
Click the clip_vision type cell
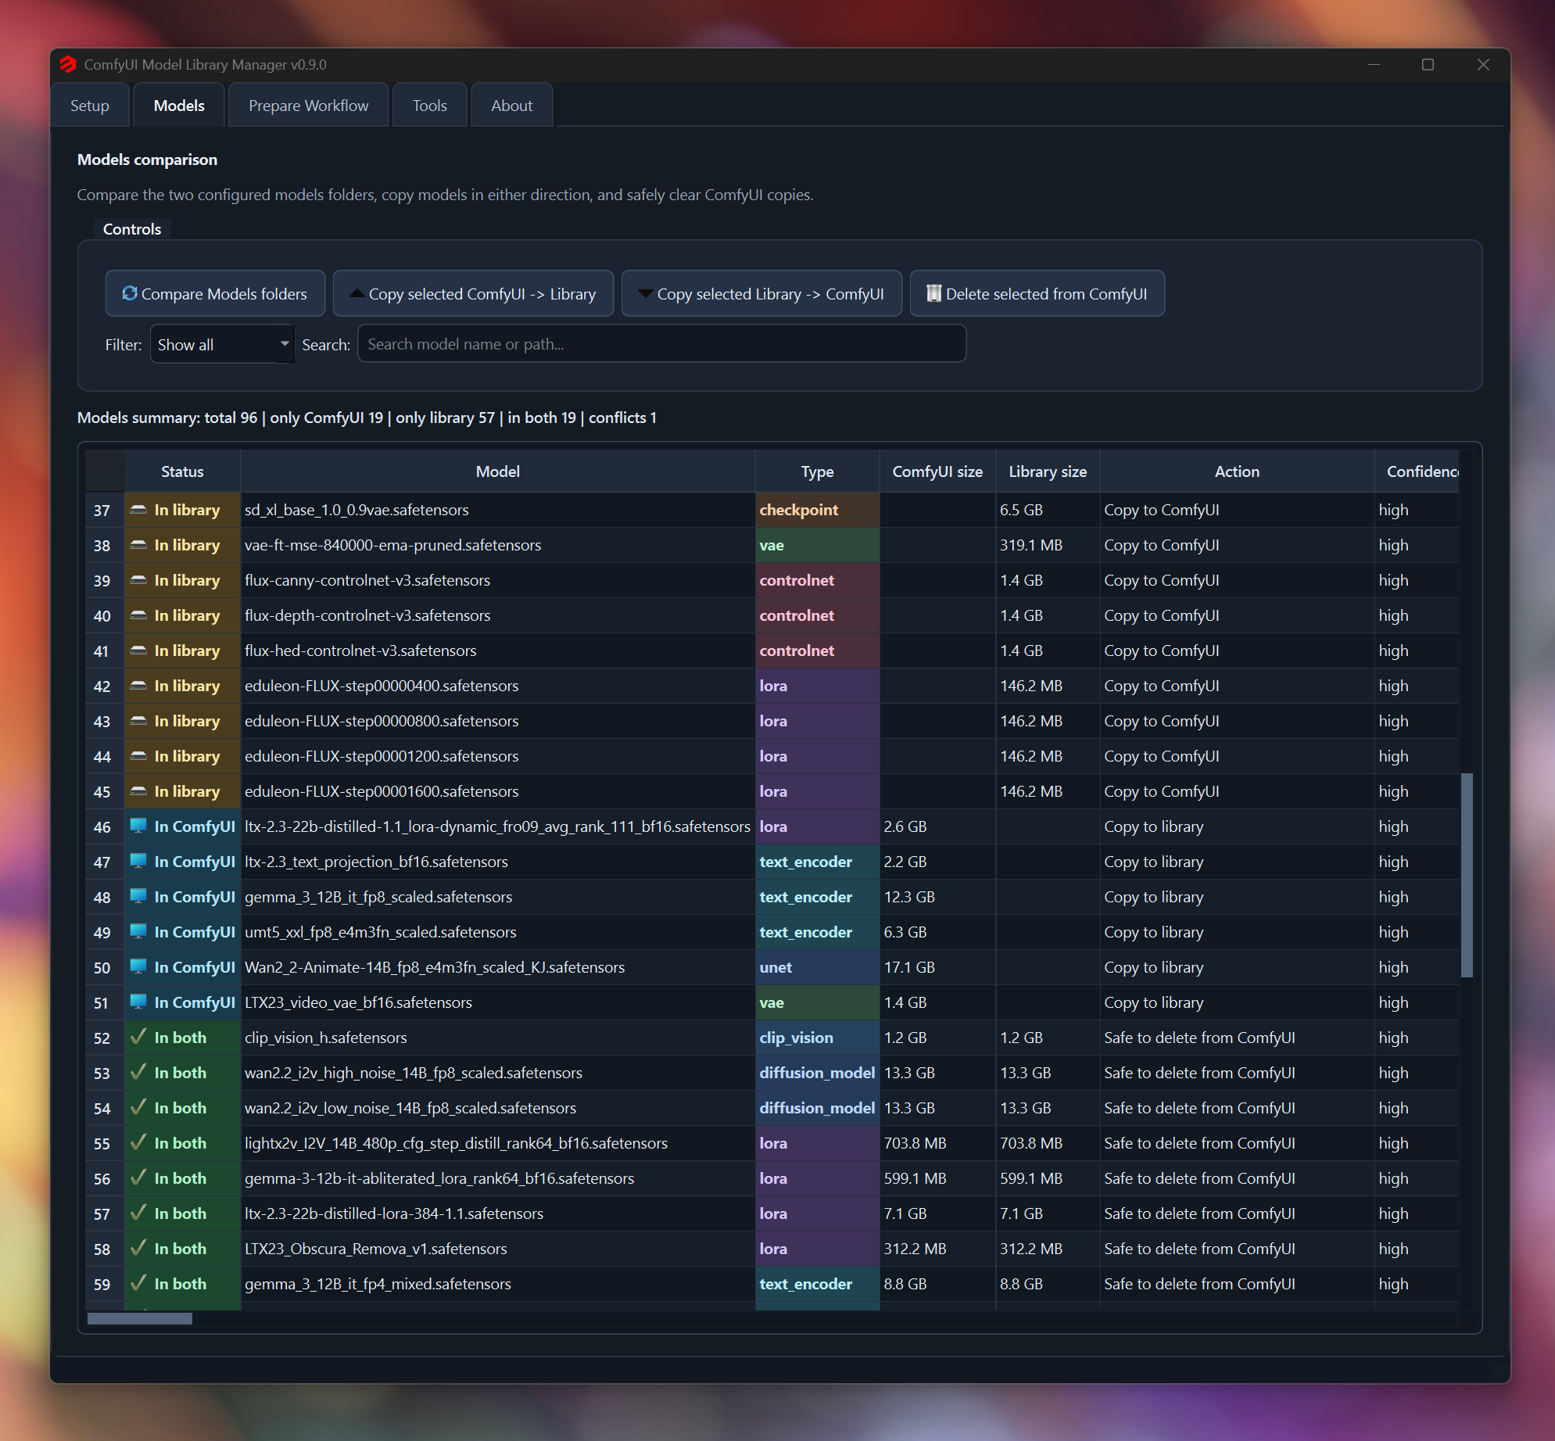point(817,1038)
